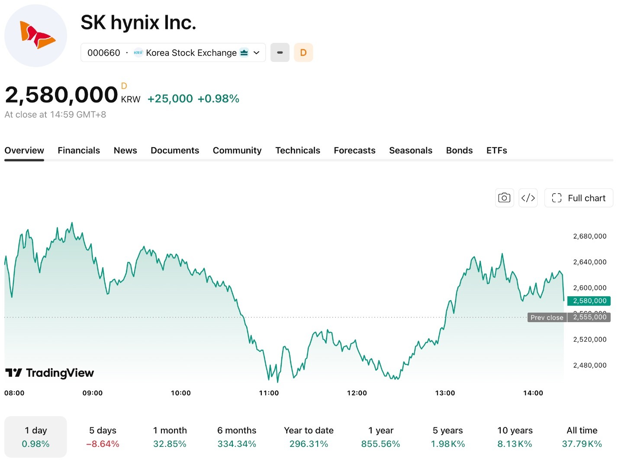The image size is (618, 462).
Task: Click the 2,520,000 price axis label
Action: [x=590, y=339]
